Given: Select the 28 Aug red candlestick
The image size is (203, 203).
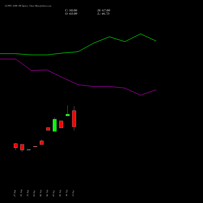Looking at the screenshot, I should pyautogui.click(x=22, y=147).
